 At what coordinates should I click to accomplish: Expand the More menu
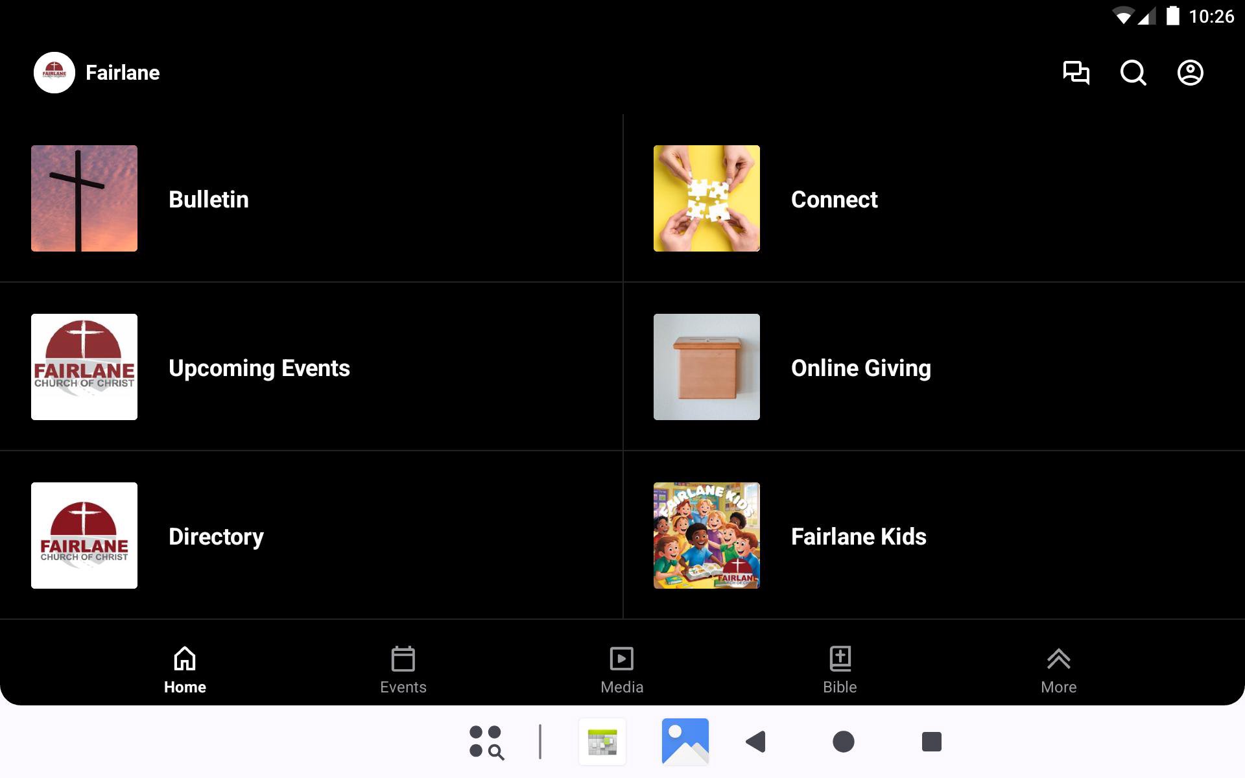(1058, 670)
